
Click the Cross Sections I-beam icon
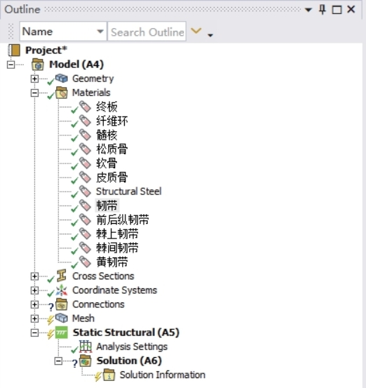click(x=62, y=276)
